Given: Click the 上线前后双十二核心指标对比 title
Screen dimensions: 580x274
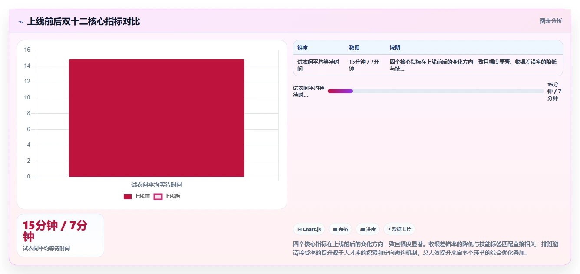Looking at the screenshot, I should [x=83, y=21].
